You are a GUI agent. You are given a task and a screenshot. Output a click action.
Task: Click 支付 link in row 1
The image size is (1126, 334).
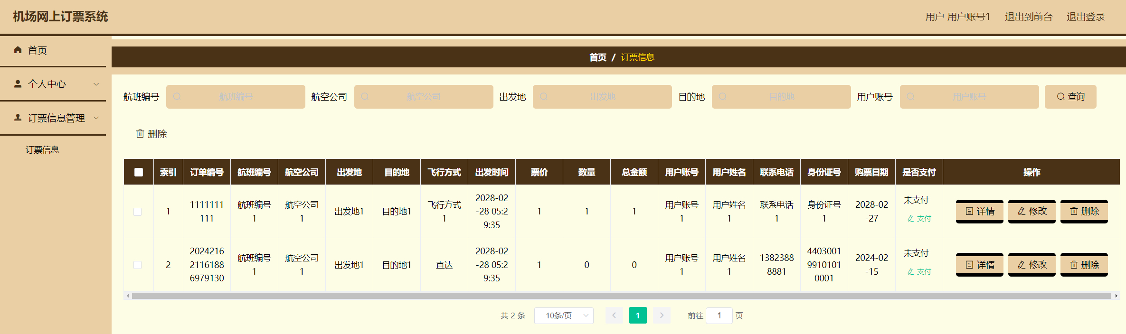[x=919, y=219]
